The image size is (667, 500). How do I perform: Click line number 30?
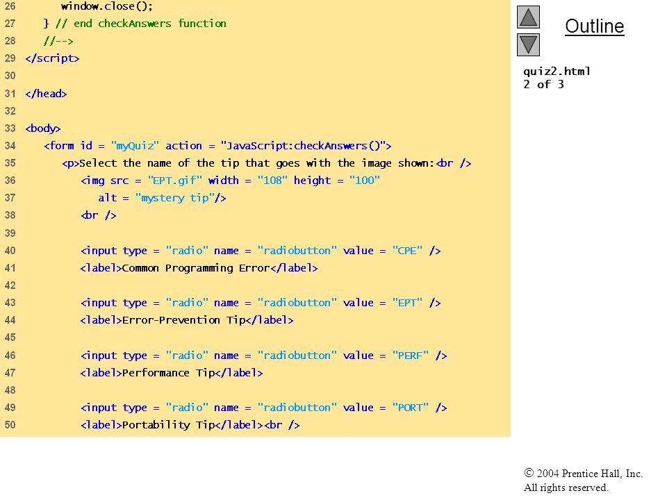coord(10,76)
